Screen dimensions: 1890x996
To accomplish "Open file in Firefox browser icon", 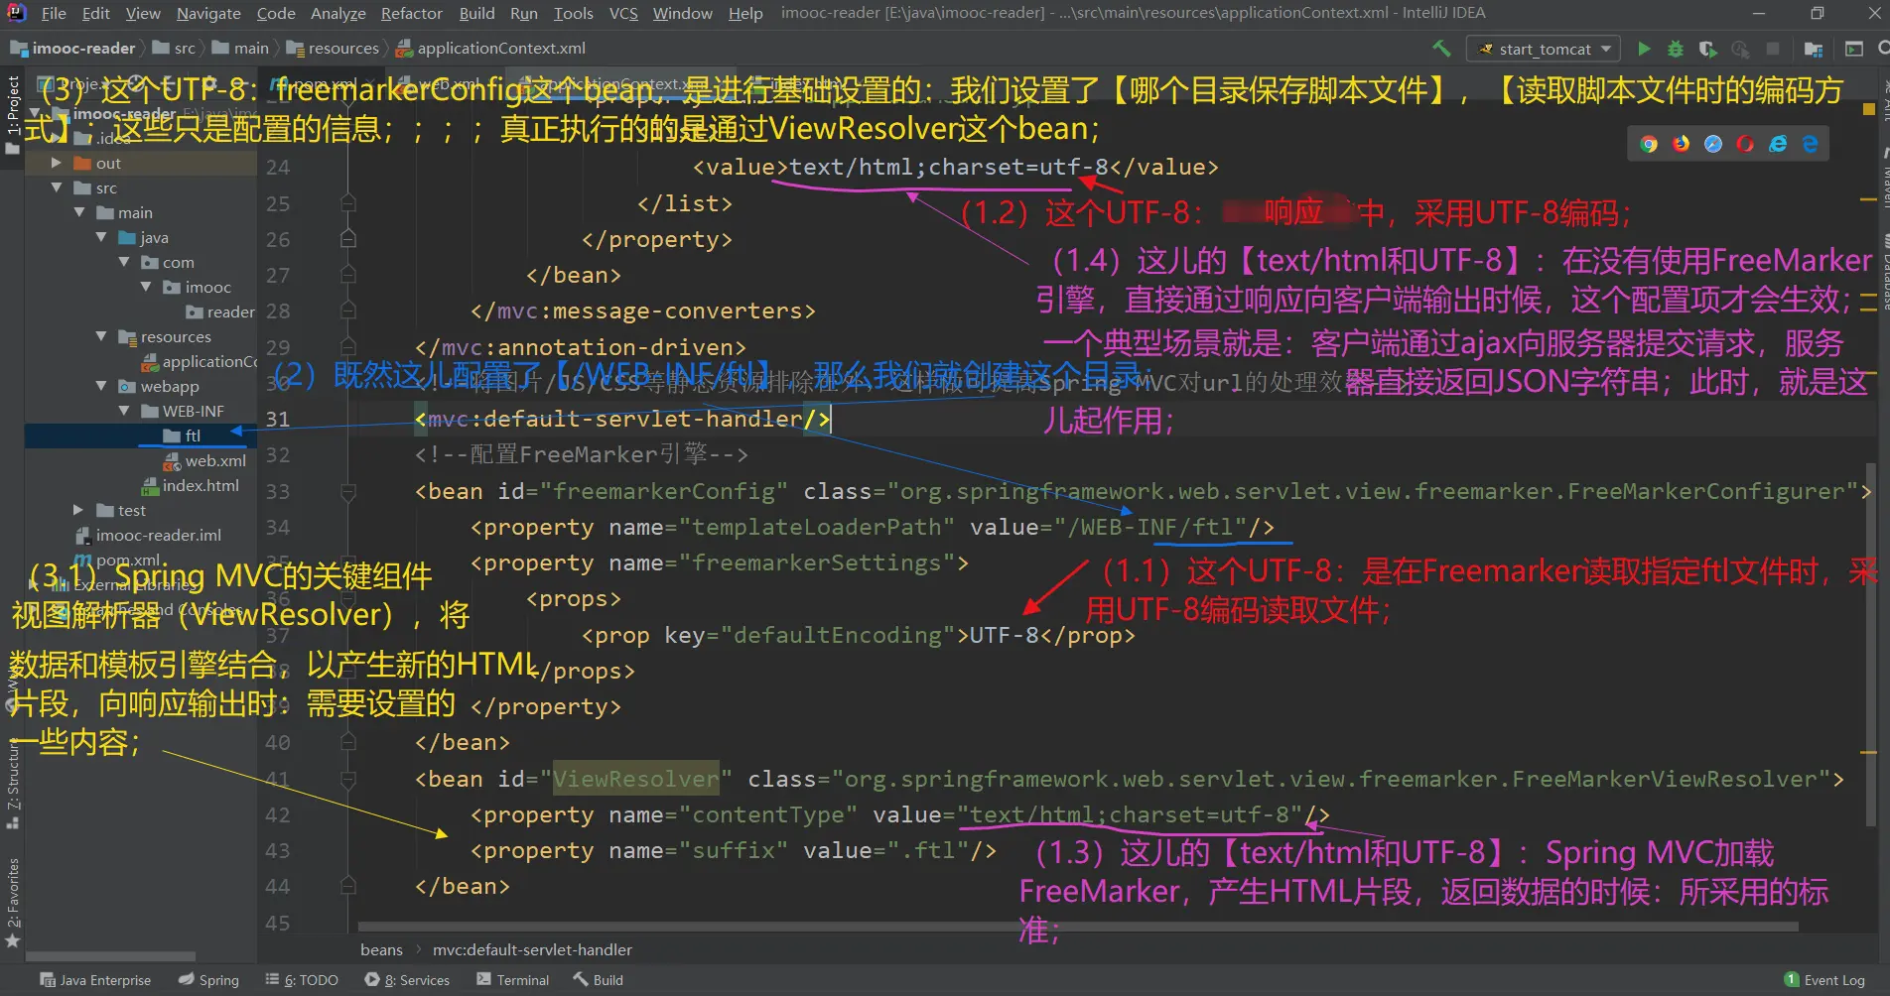I will click(1681, 144).
